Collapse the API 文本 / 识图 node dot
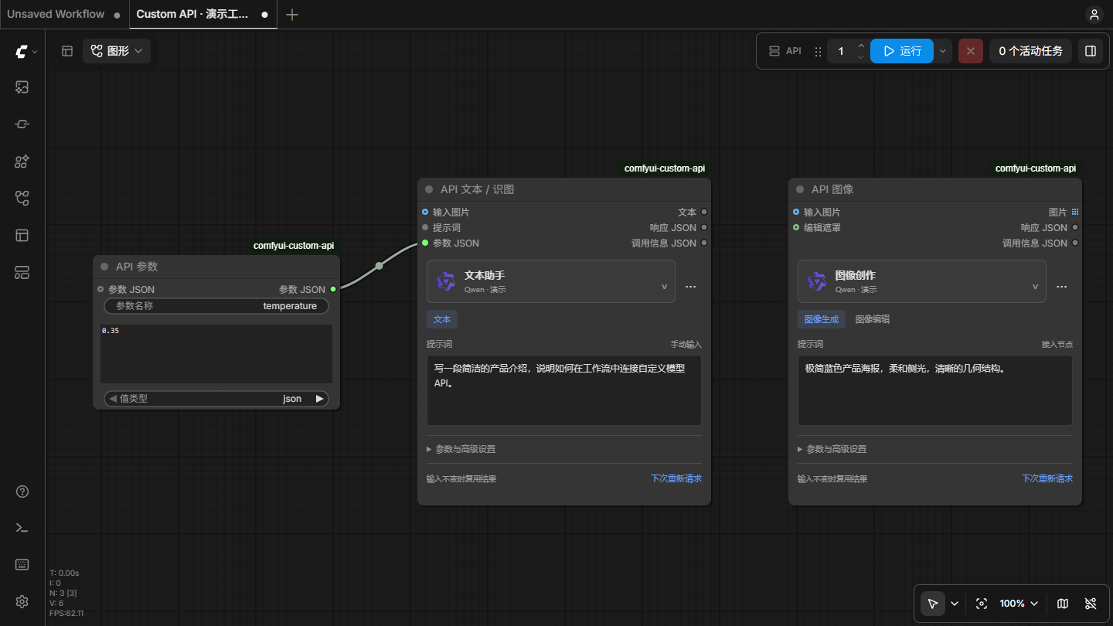This screenshot has width=1113, height=626. coord(429,189)
